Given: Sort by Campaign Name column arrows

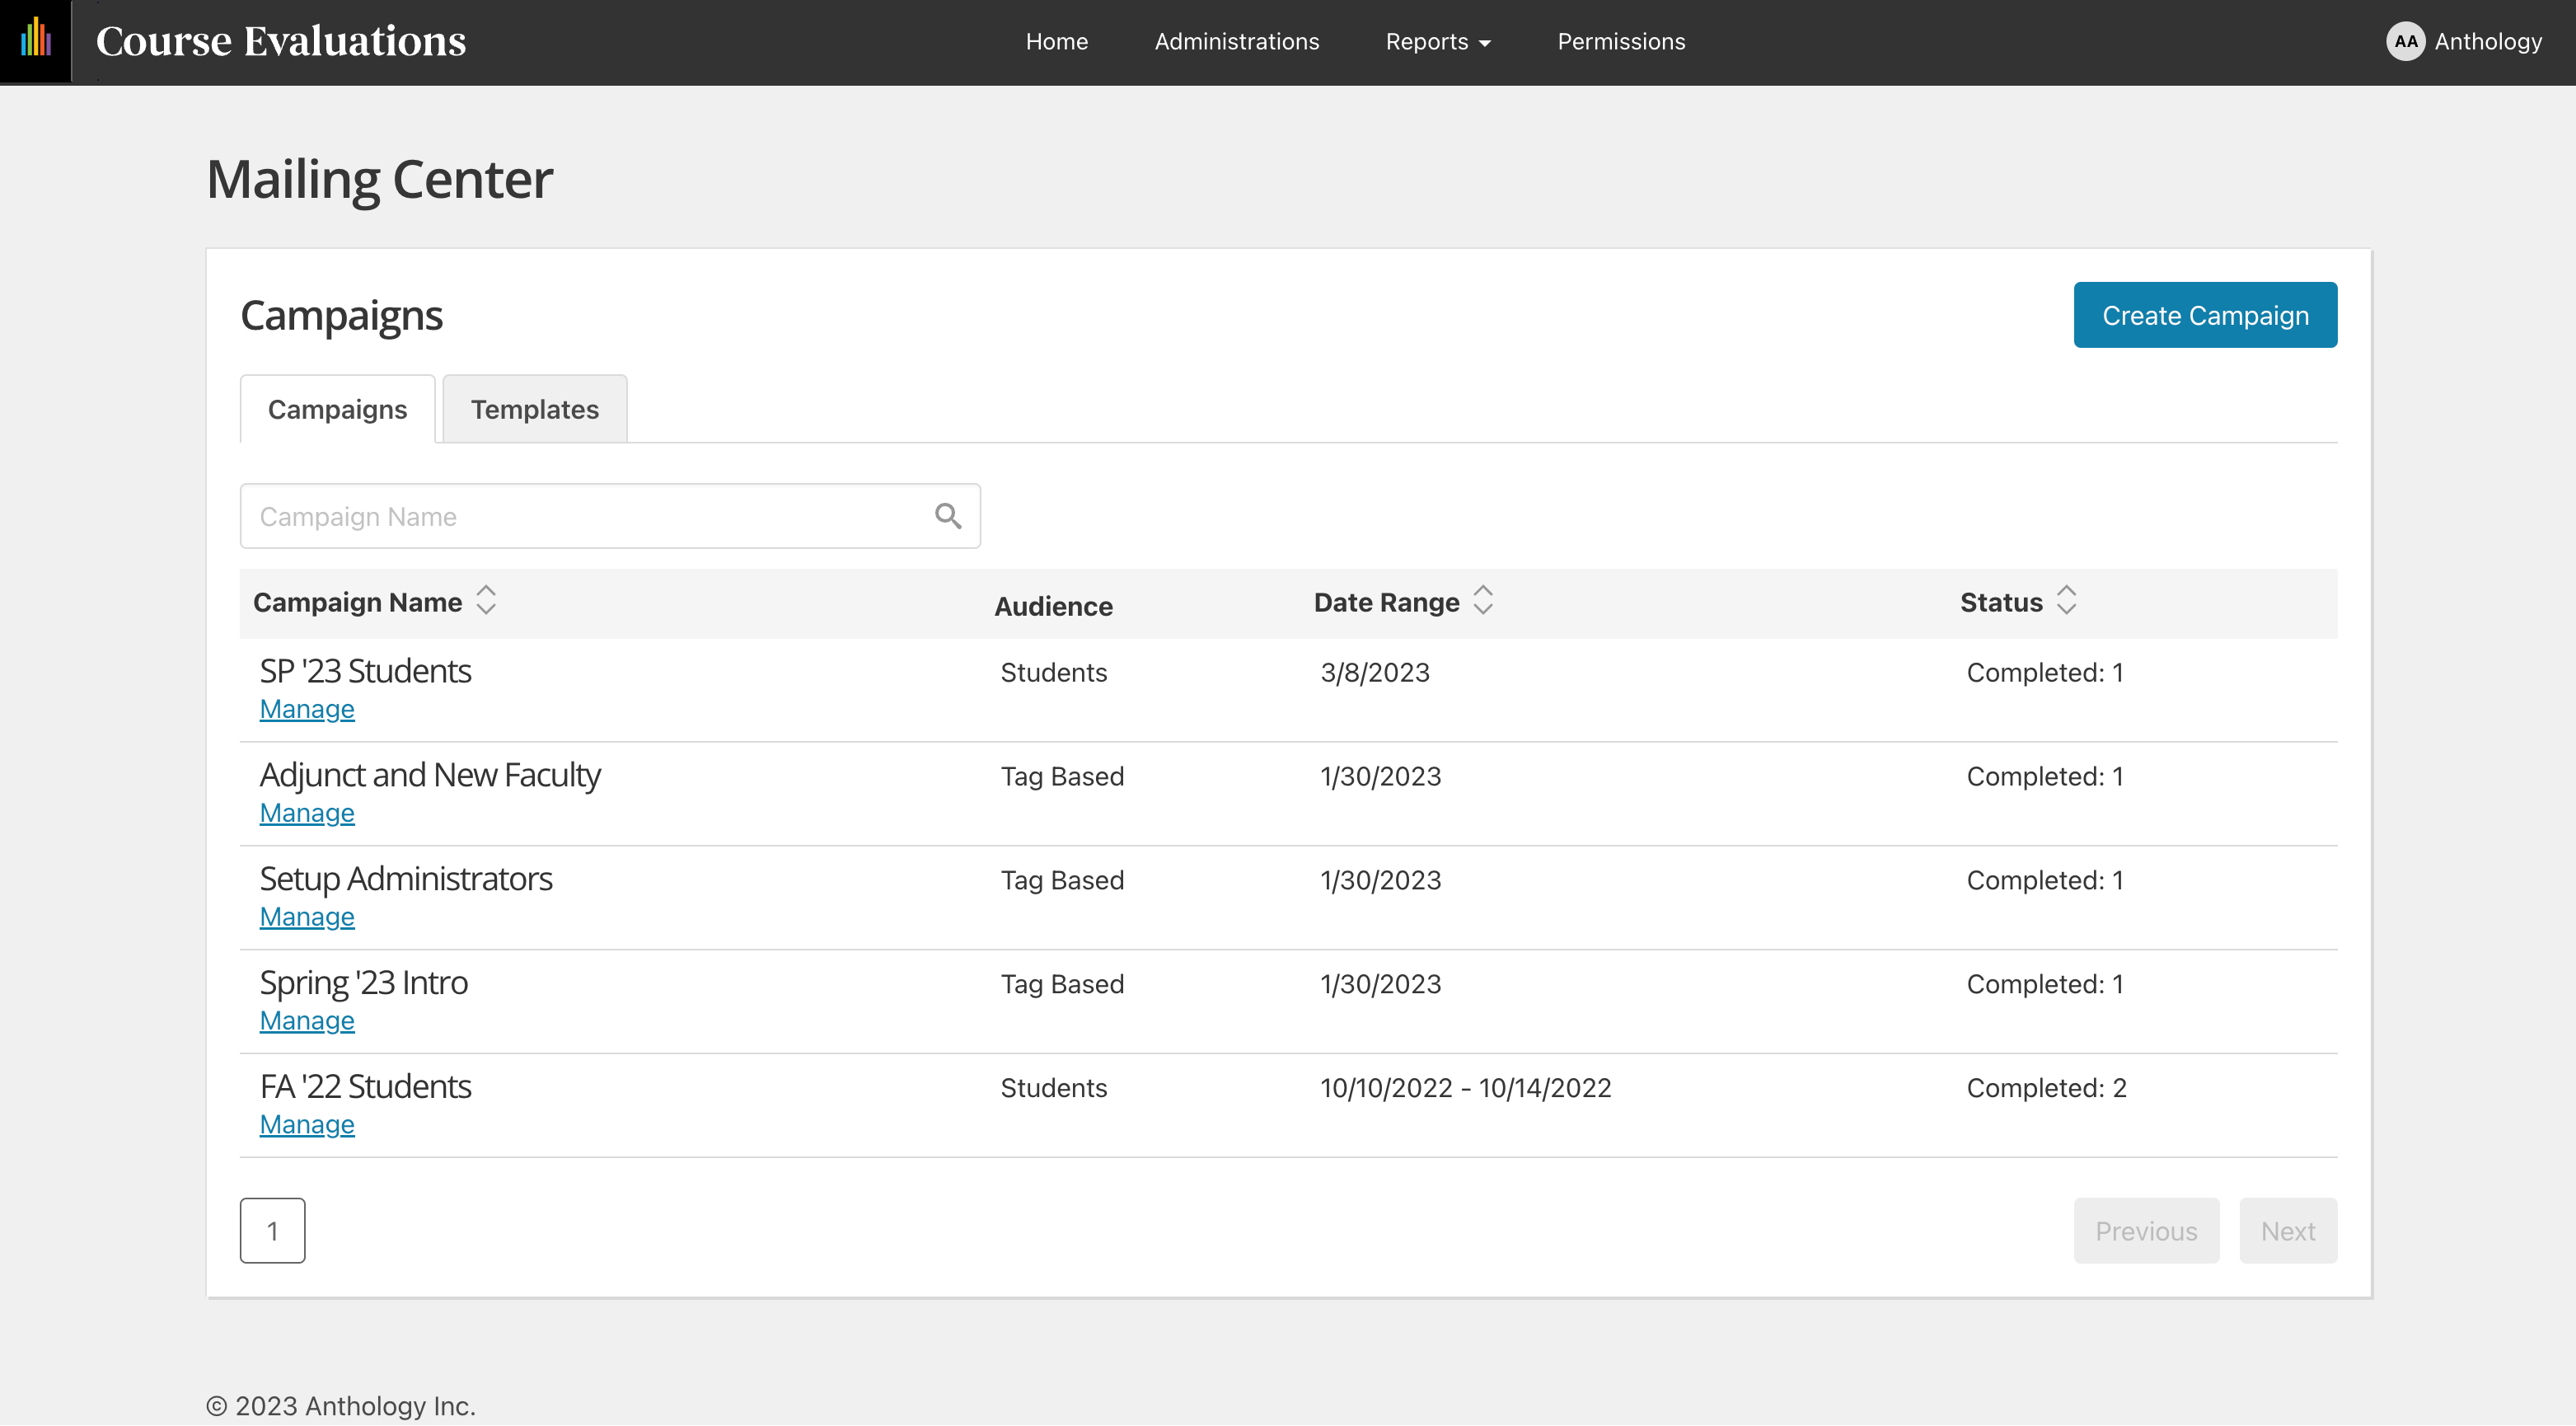Looking at the screenshot, I should 486,600.
